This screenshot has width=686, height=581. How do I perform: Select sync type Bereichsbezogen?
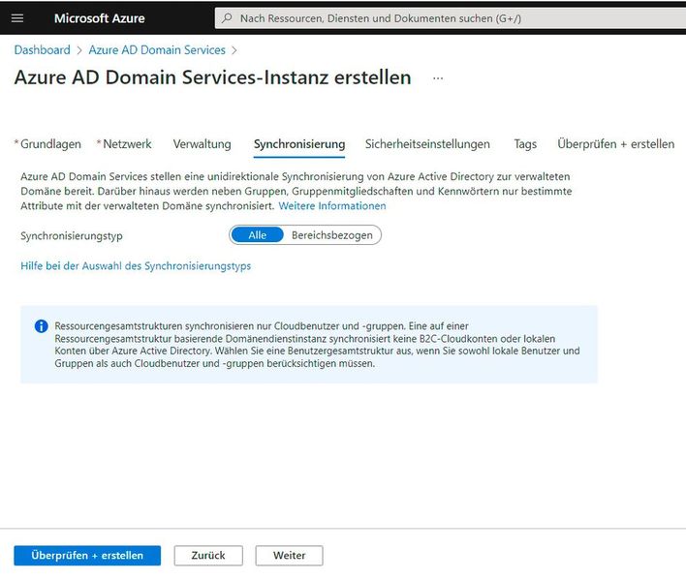click(x=332, y=235)
